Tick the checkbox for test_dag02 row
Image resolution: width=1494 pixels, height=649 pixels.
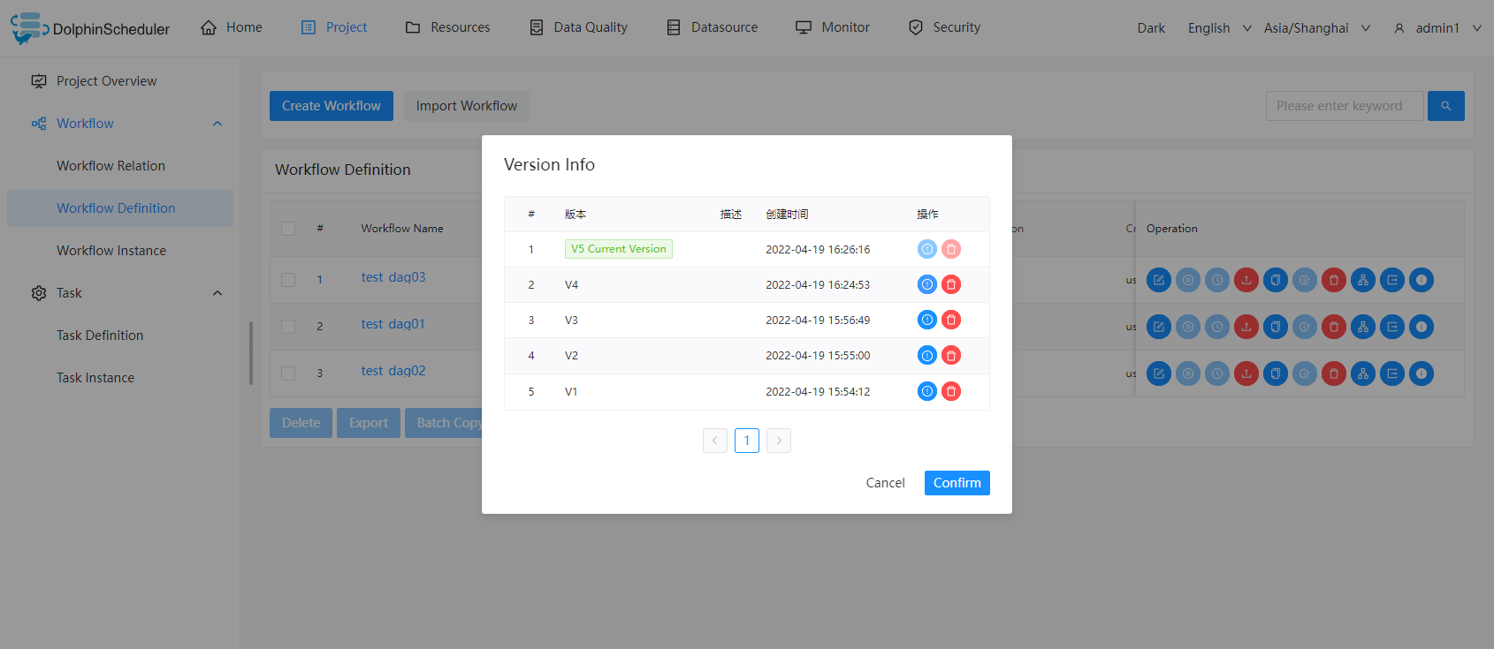click(288, 374)
